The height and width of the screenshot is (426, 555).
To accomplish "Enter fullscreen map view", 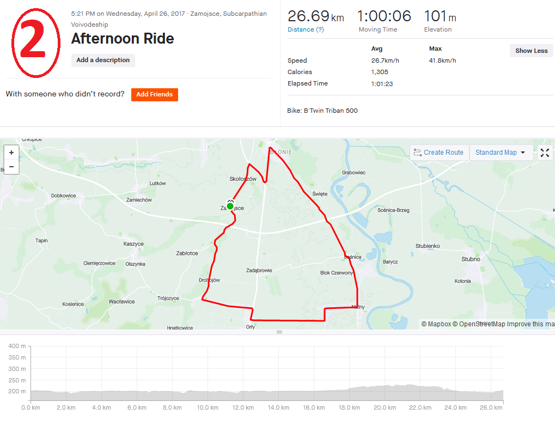I will (545, 153).
